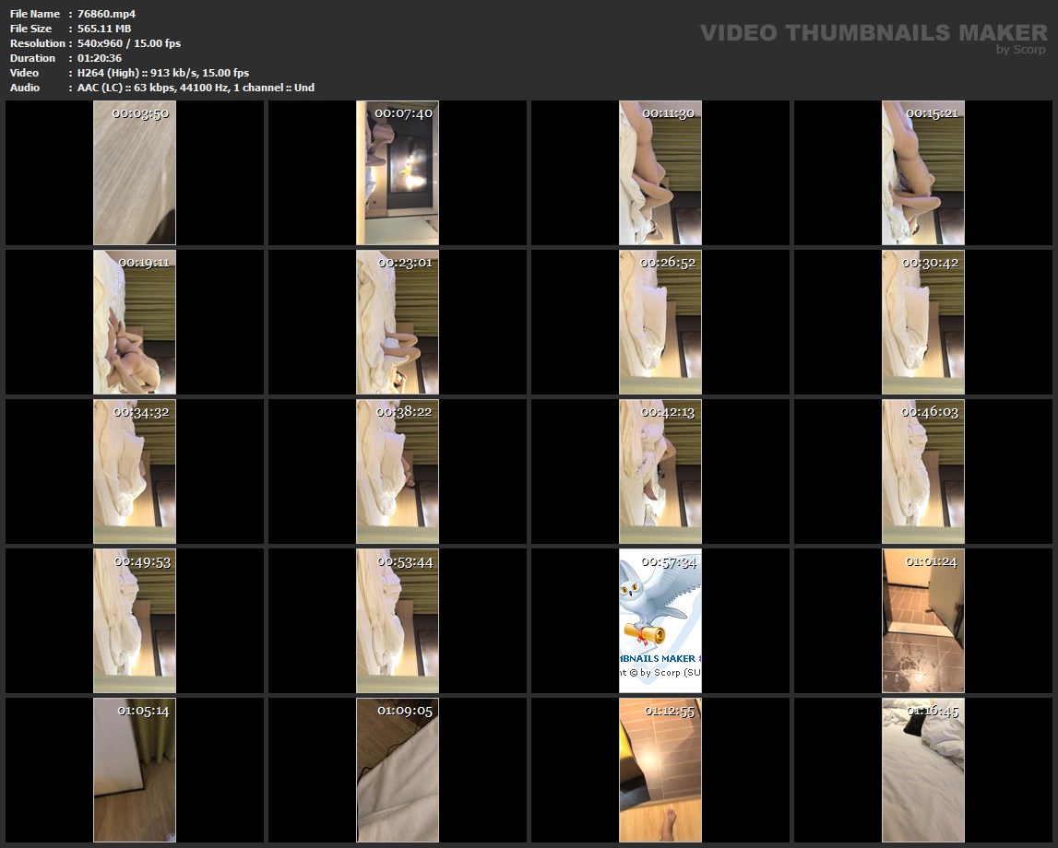Click the Duration value 01:20:36
Image resolution: width=1058 pixels, height=848 pixels.
point(100,58)
